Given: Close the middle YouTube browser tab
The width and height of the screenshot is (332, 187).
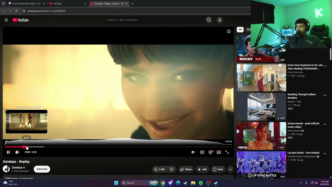Looking at the screenshot, I should pyautogui.click(x=85, y=4).
